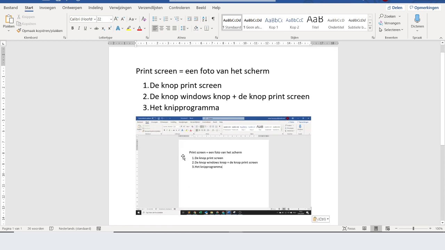
Task: Open the highlight color dropdown arrow
Action: [134, 28]
